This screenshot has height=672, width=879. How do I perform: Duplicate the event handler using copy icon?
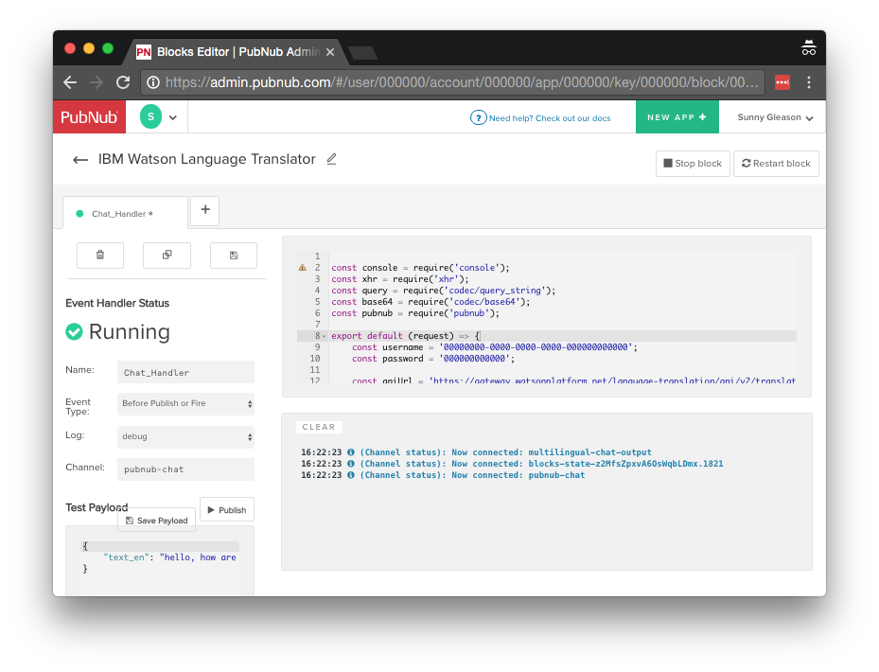click(167, 256)
